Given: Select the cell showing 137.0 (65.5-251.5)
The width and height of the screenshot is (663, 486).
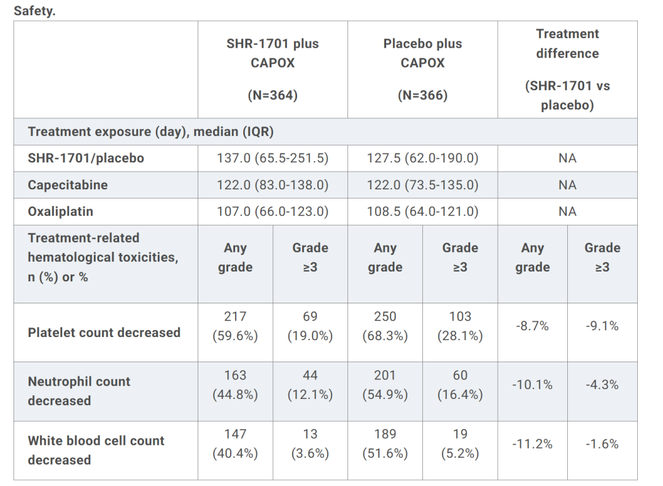Looking at the screenshot, I should tap(273, 158).
